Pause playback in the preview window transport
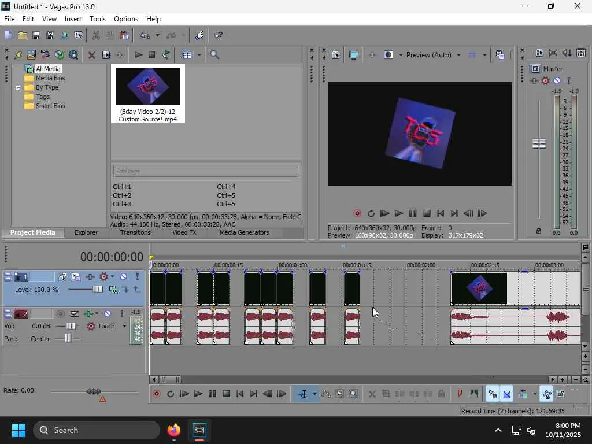This screenshot has width=592, height=444. click(413, 214)
